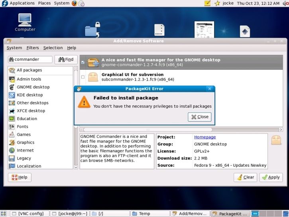Select Games category icon

[12, 134]
